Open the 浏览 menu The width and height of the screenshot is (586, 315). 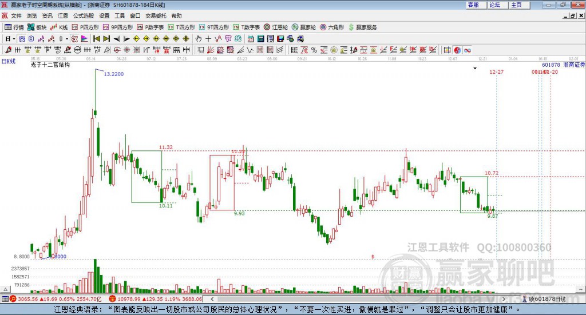coord(32,15)
